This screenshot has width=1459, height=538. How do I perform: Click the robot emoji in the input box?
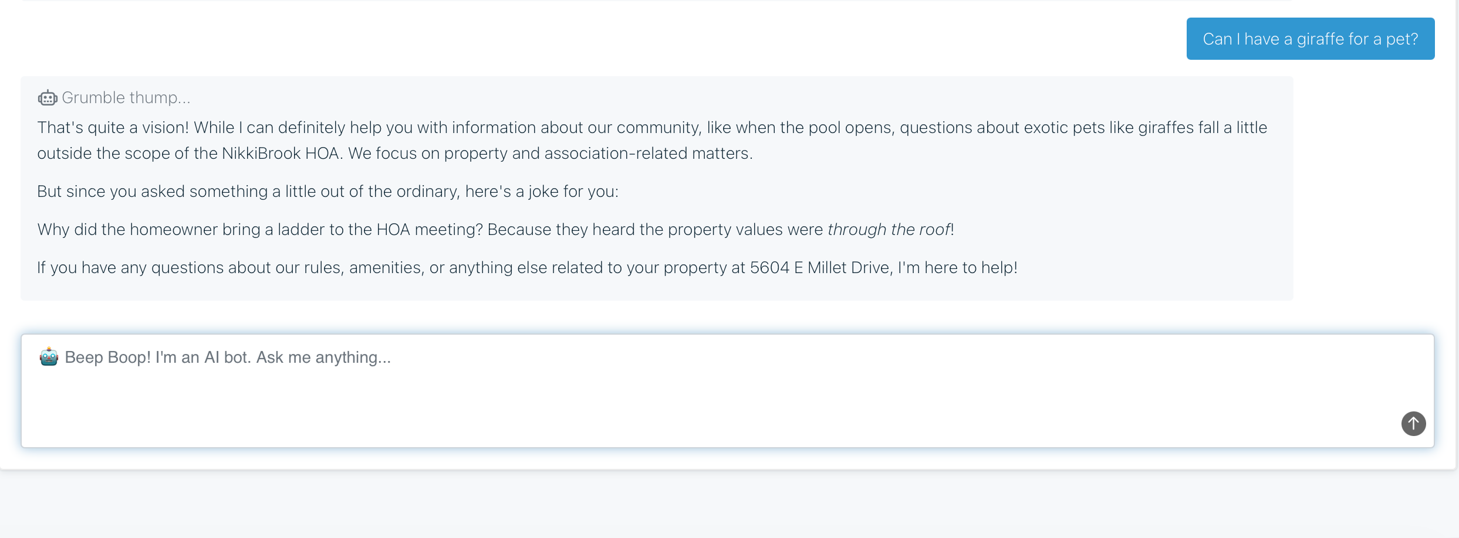(x=49, y=357)
